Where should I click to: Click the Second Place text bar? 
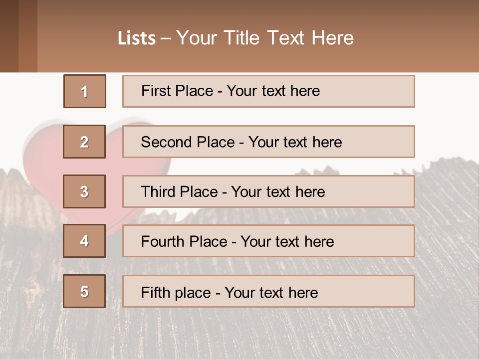(268, 142)
